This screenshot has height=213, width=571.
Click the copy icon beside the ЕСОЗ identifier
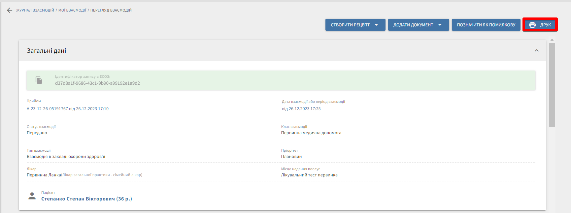[39, 80]
